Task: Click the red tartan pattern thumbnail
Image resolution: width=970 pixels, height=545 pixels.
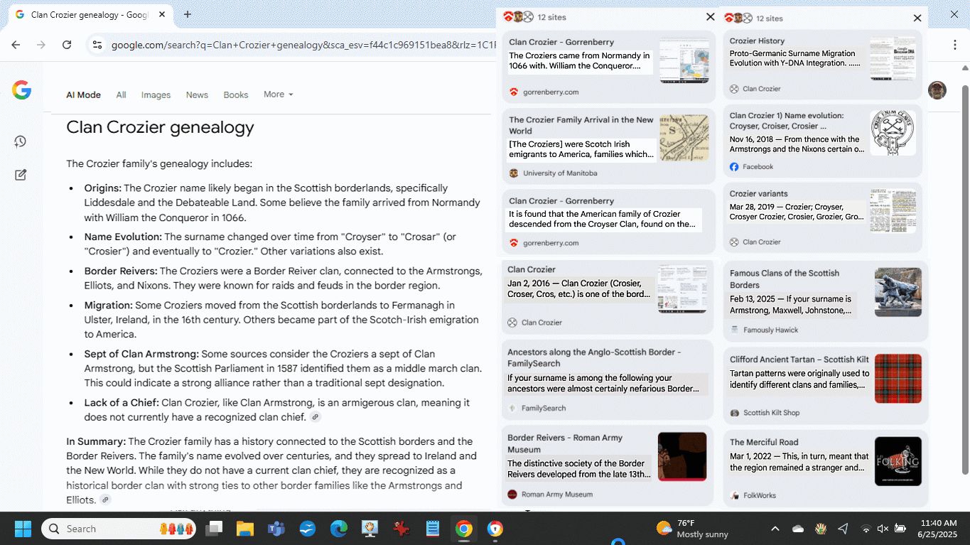Action: point(898,378)
